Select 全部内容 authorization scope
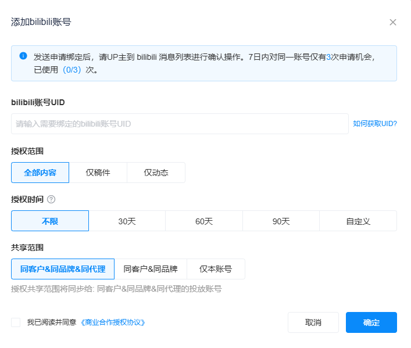 (40, 173)
